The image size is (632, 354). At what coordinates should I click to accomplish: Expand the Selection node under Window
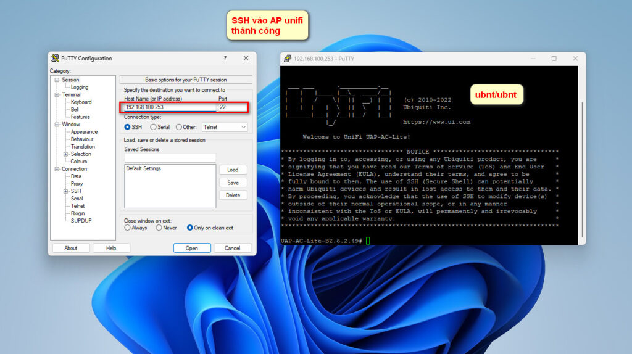tap(66, 154)
